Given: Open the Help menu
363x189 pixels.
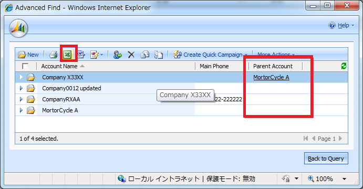Looking at the screenshot, I should 341,25.
